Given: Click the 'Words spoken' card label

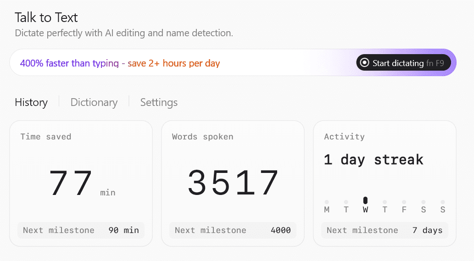Looking at the screenshot, I should [202, 137].
